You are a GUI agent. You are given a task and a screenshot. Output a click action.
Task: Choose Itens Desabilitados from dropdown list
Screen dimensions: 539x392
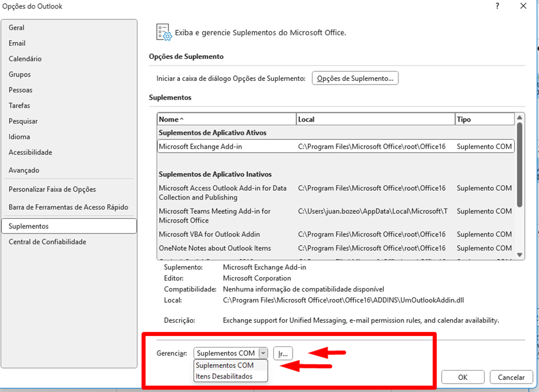(x=224, y=377)
